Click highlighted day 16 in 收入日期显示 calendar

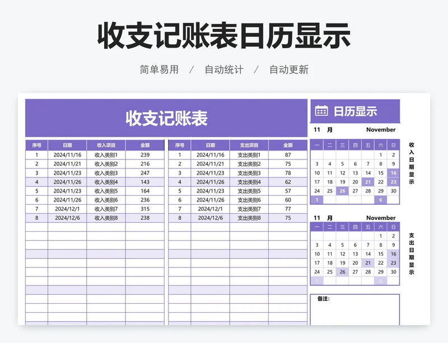394,173
